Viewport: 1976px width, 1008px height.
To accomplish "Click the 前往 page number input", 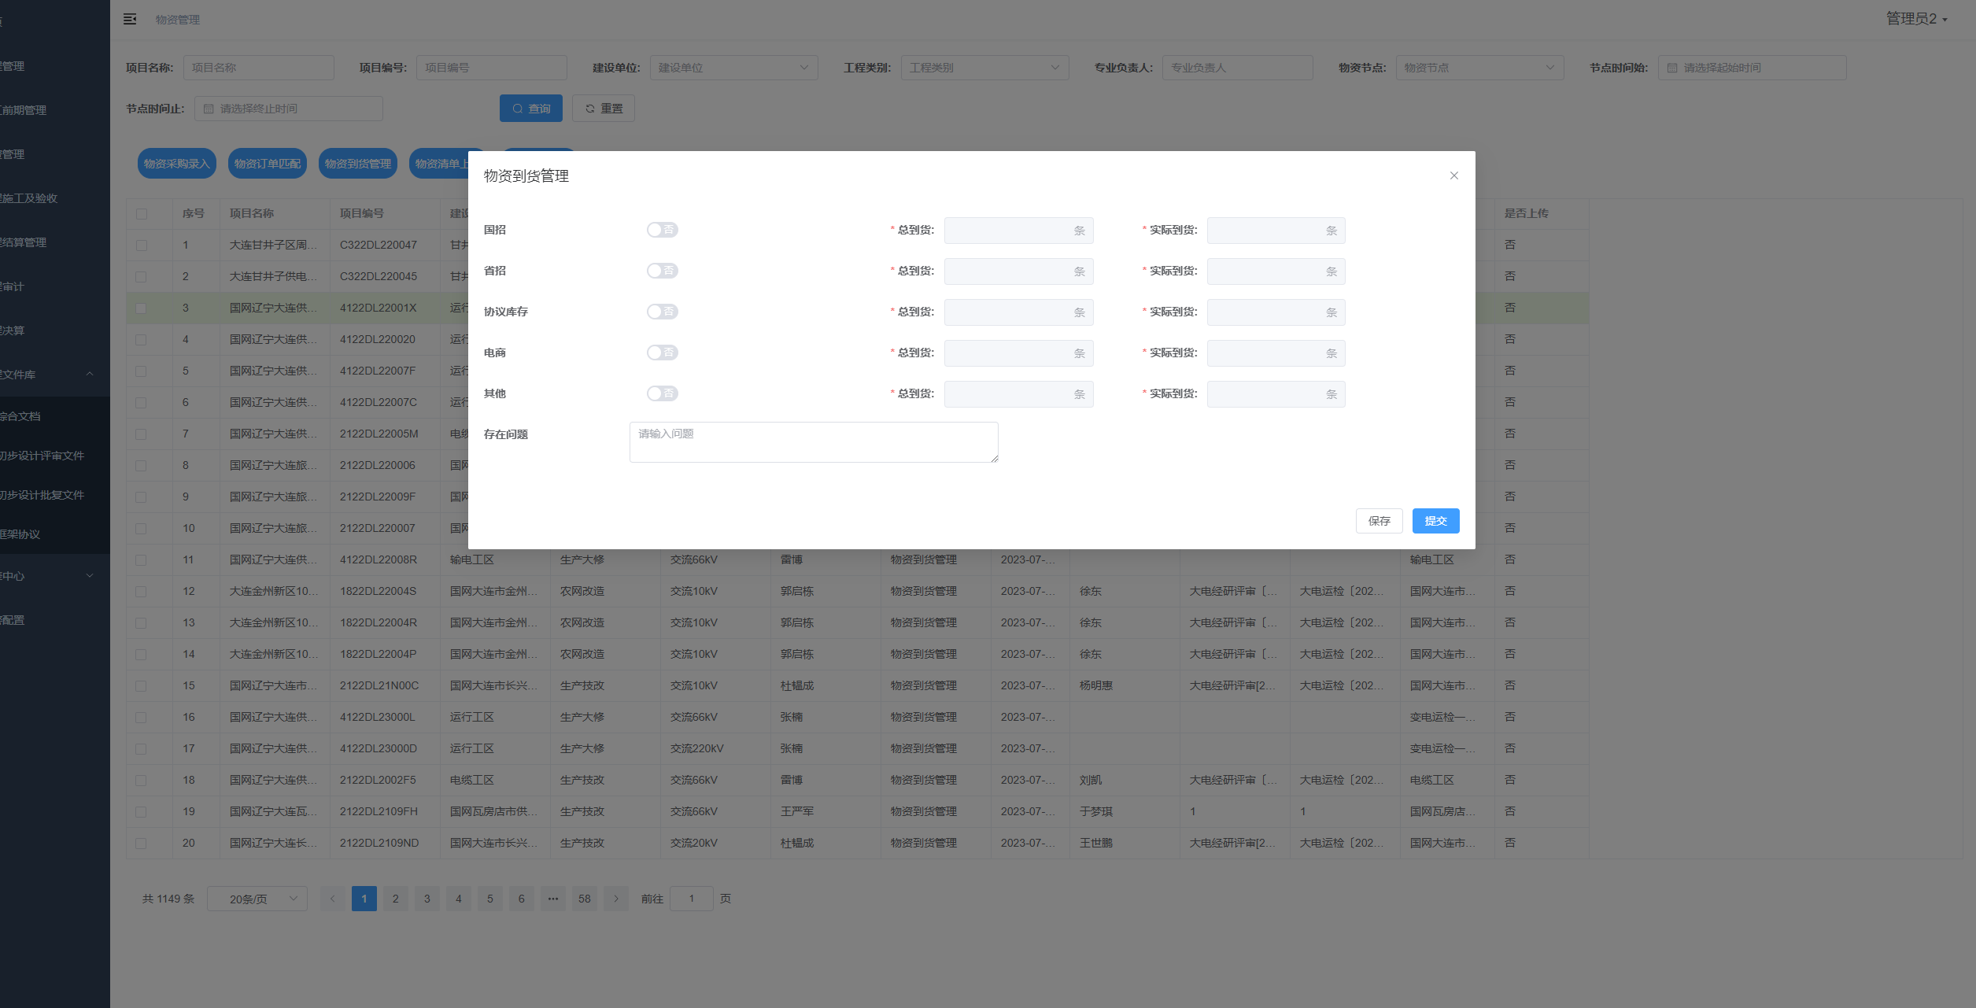I will click(692, 899).
